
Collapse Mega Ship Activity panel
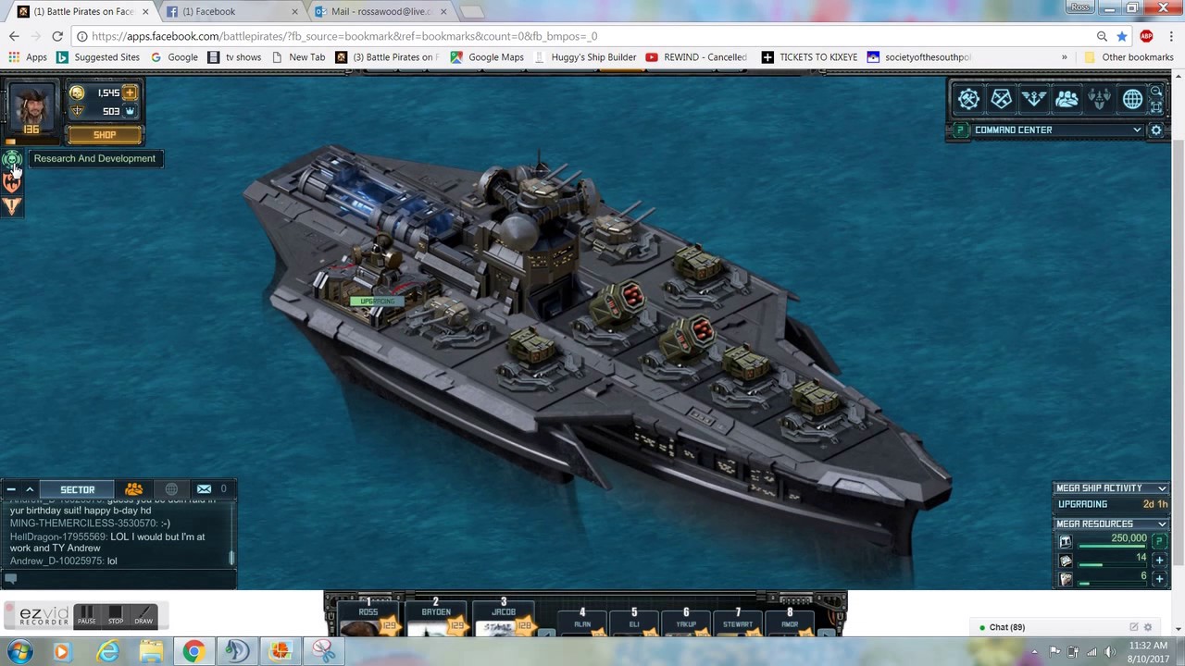[1162, 488]
